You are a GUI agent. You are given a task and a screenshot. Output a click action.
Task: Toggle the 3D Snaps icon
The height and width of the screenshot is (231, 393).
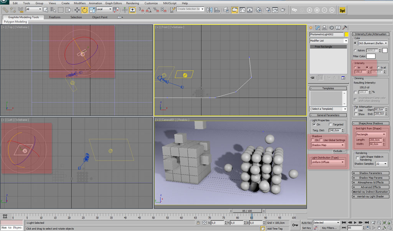coord(141,10)
